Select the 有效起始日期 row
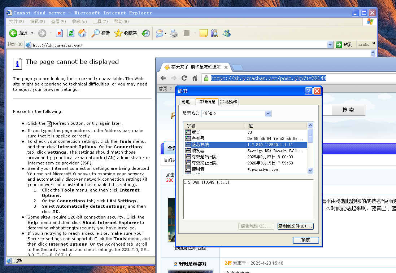 click(x=246, y=157)
